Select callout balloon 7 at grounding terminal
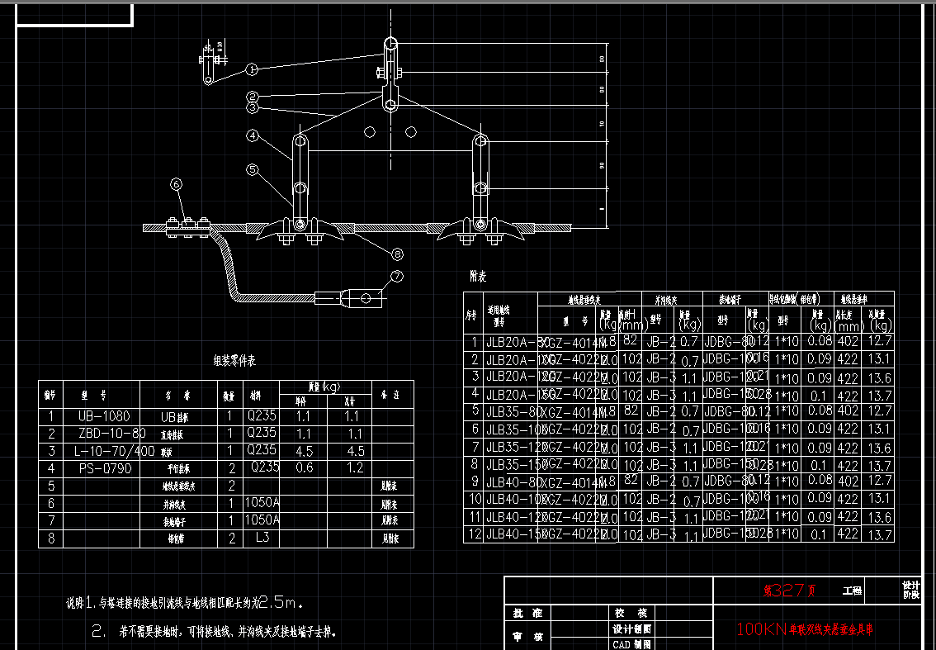The width and height of the screenshot is (936, 650). pyautogui.click(x=396, y=276)
